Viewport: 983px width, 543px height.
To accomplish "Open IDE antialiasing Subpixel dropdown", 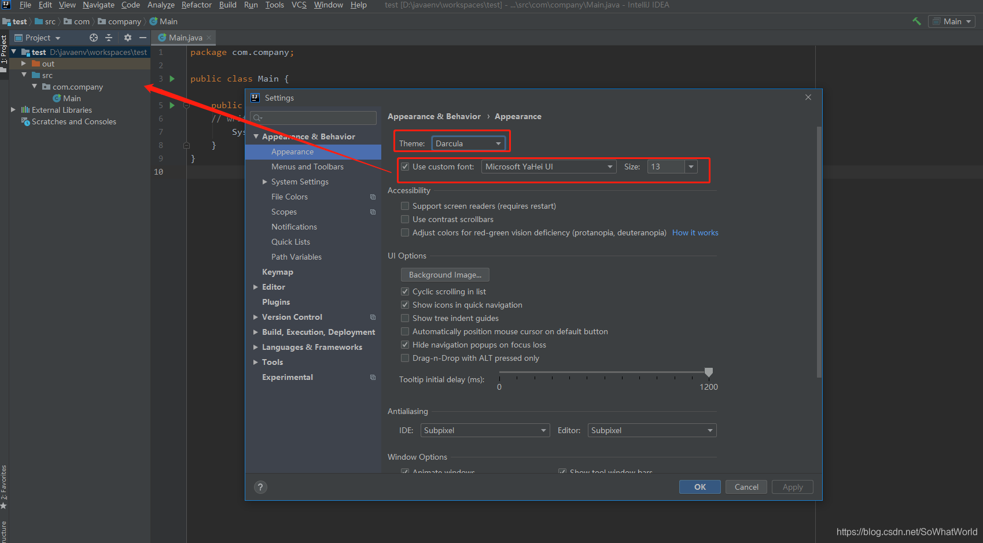I will coord(485,430).
